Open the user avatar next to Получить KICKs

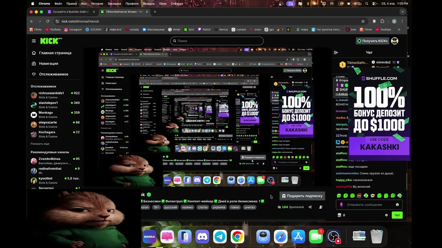(x=395, y=41)
